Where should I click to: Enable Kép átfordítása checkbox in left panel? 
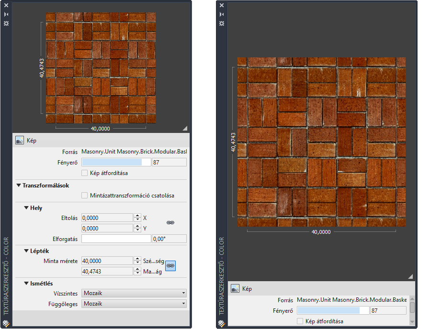pyautogui.click(x=85, y=173)
